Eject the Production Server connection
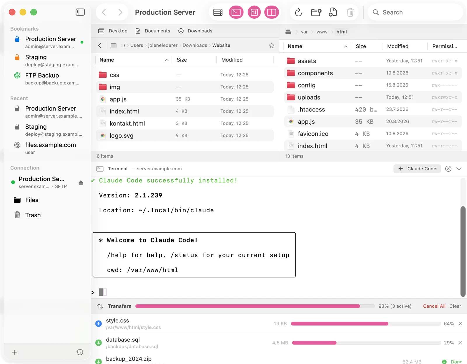The width and height of the screenshot is (467, 364). (81, 183)
